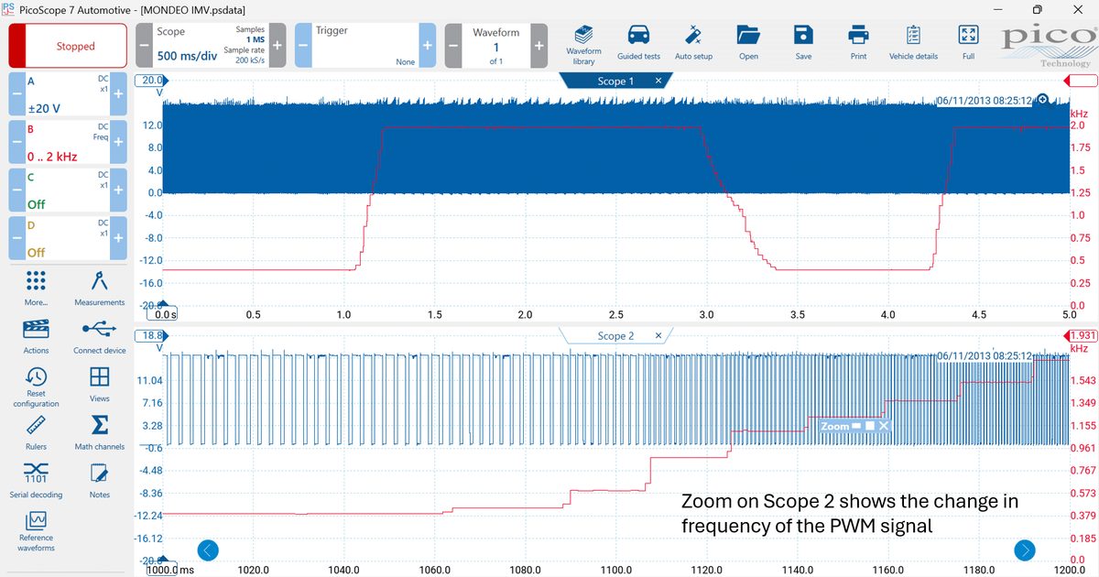Click the 20.0 V axis label in Scope 1
The image size is (1099, 577).
[150, 81]
